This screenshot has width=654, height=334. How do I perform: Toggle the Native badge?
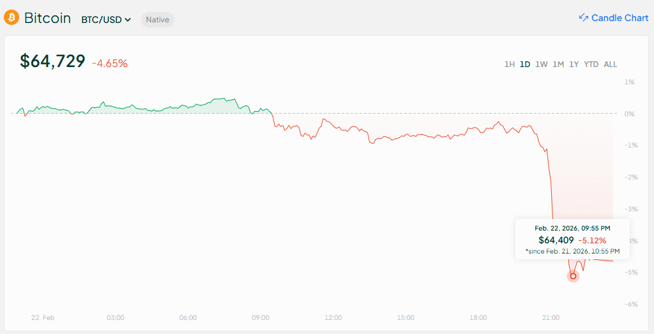(157, 20)
